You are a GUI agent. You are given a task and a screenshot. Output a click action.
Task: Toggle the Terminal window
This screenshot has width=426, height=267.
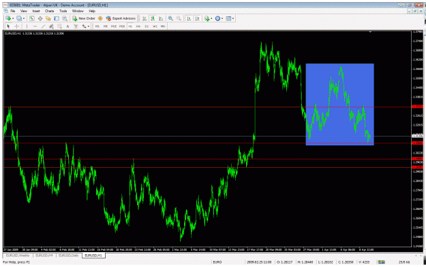tap(57, 18)
